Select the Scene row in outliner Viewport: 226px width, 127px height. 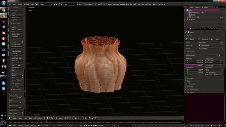point(202,10)
